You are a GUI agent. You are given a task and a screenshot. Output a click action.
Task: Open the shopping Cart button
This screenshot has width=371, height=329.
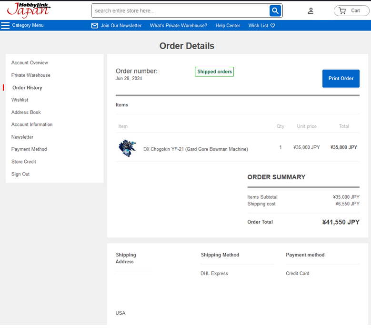coord(351,10)
